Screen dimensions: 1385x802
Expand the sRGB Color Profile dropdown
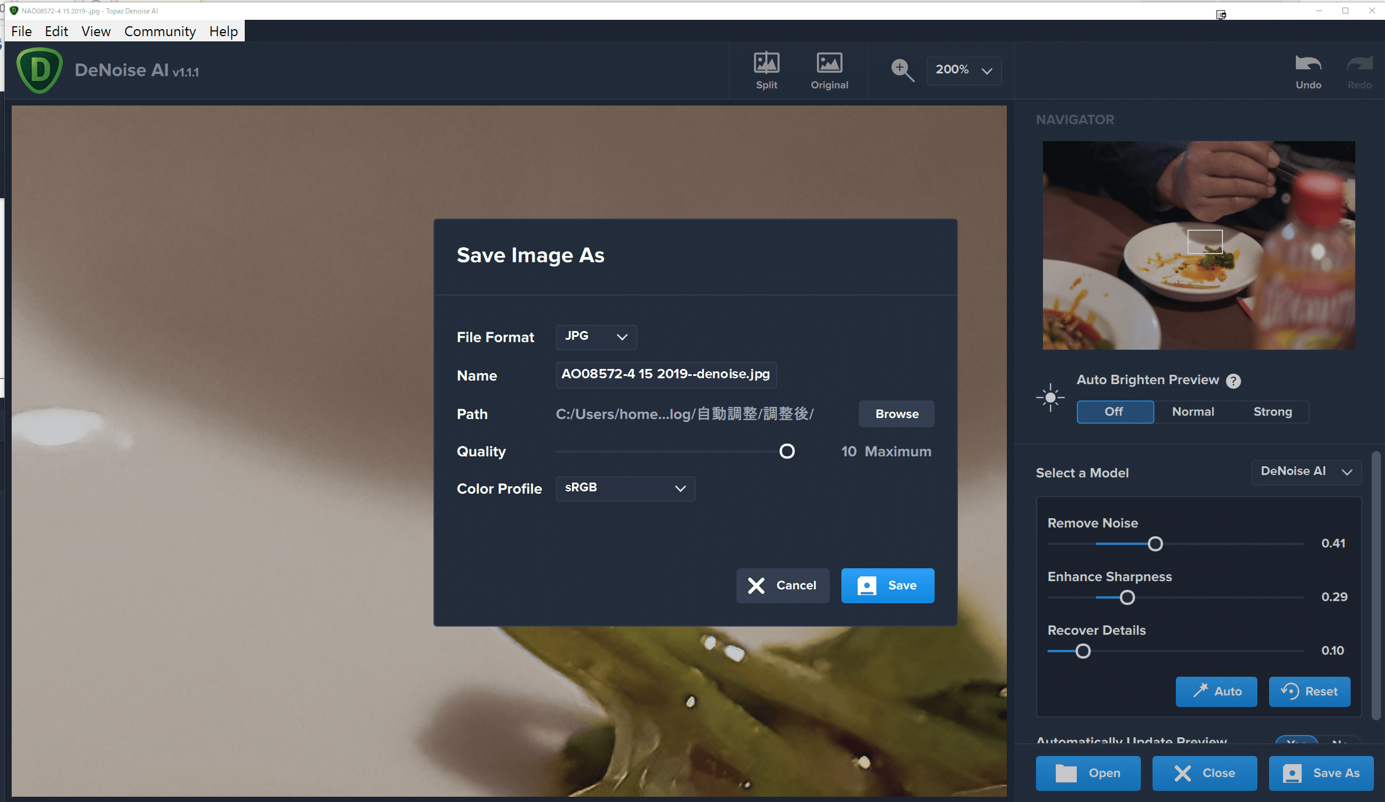(625, 488)
